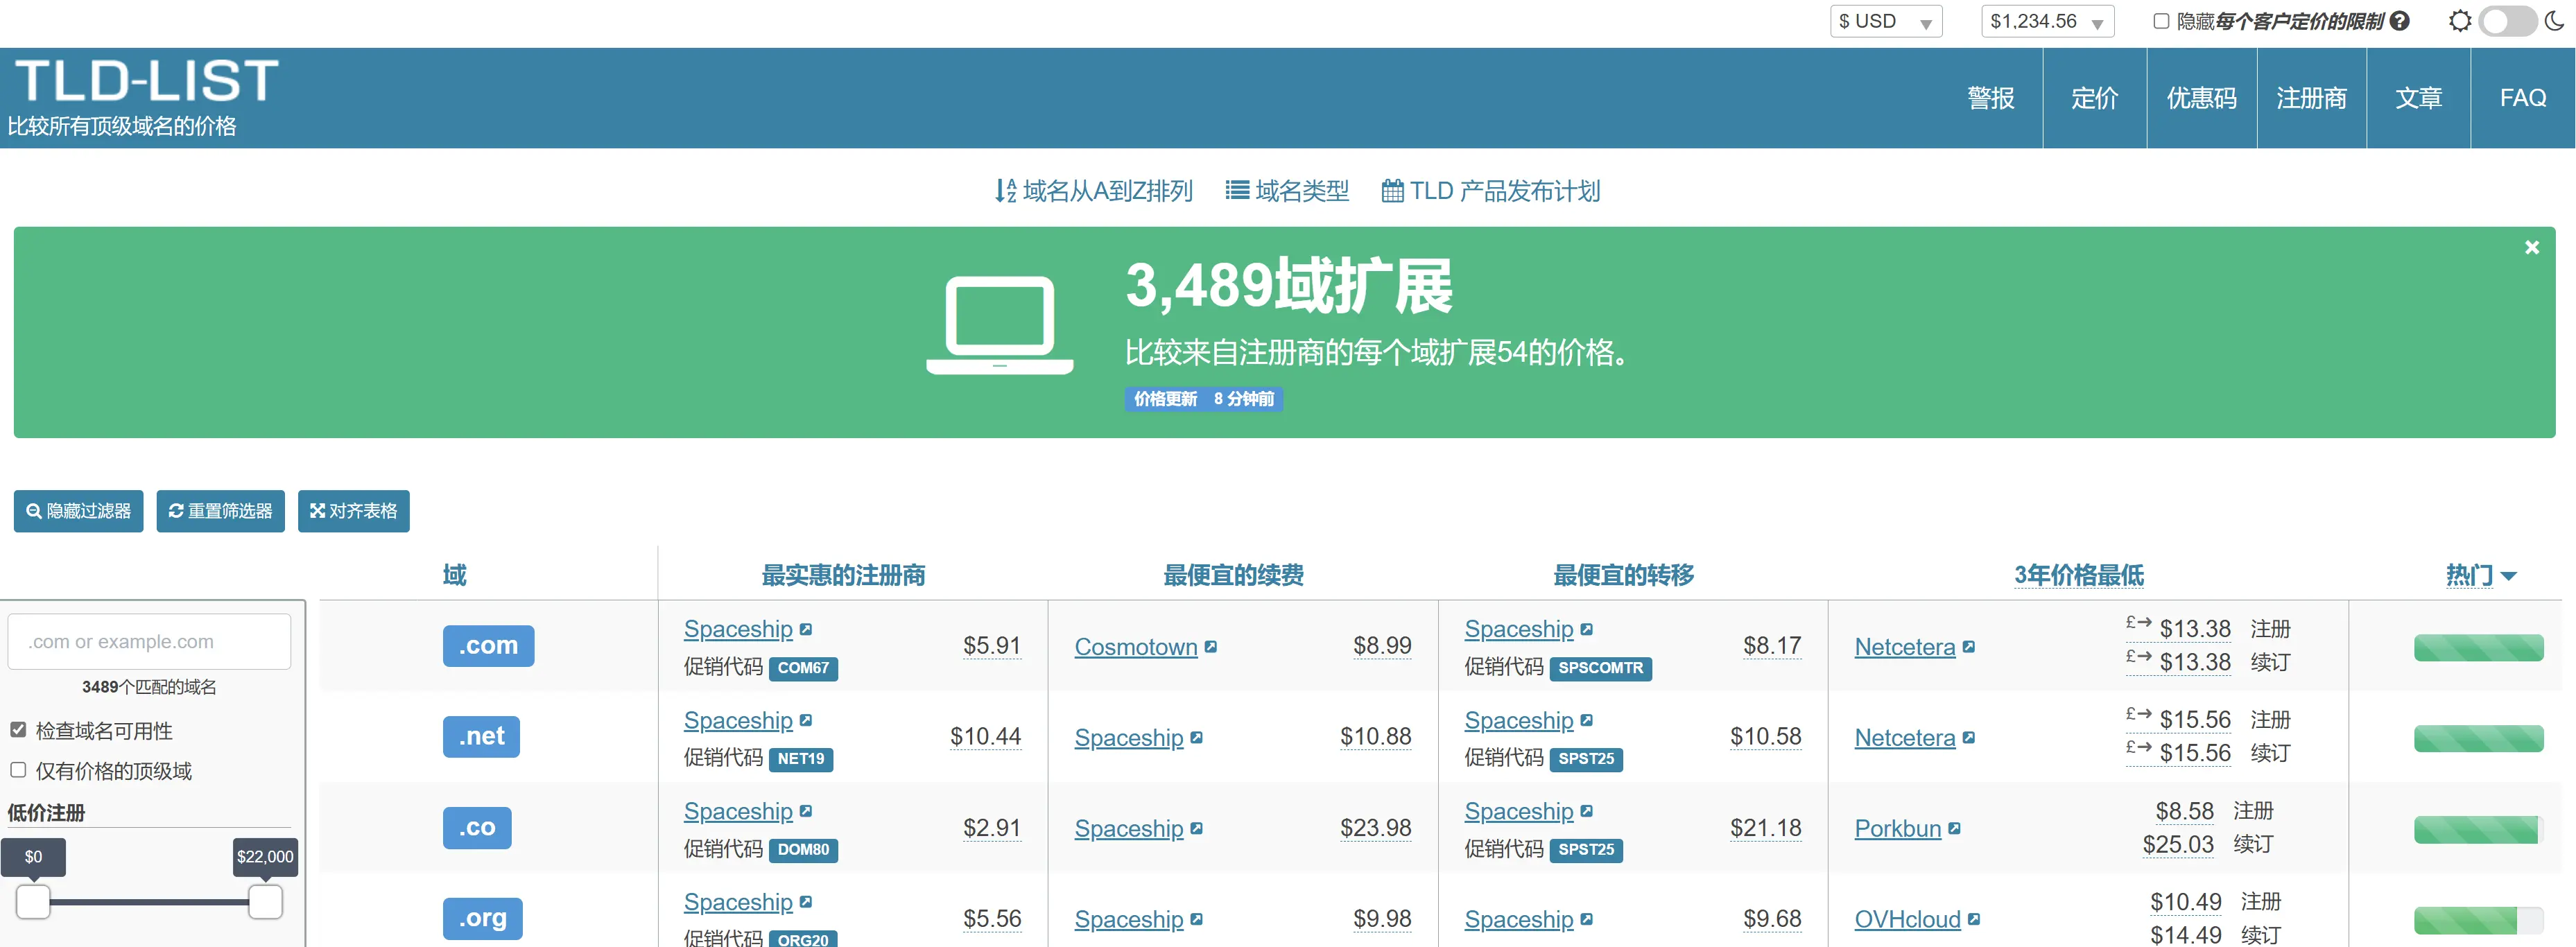
Task: Click 隐藏过滤器 button
Action: click(x=78, y=511)
